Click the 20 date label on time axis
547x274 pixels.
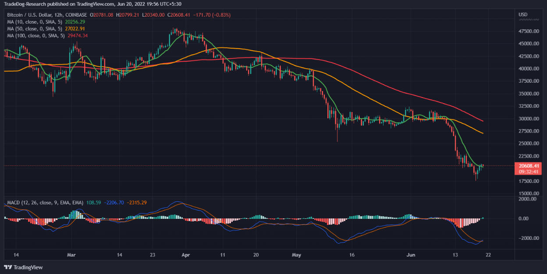(x=256, y=254)
